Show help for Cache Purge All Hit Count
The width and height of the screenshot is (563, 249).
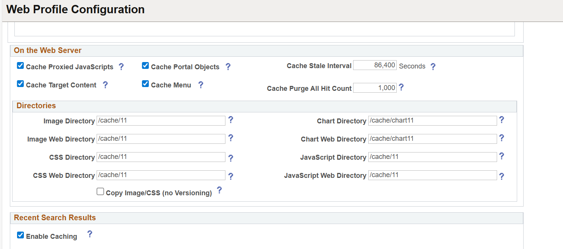click(401, 87)
